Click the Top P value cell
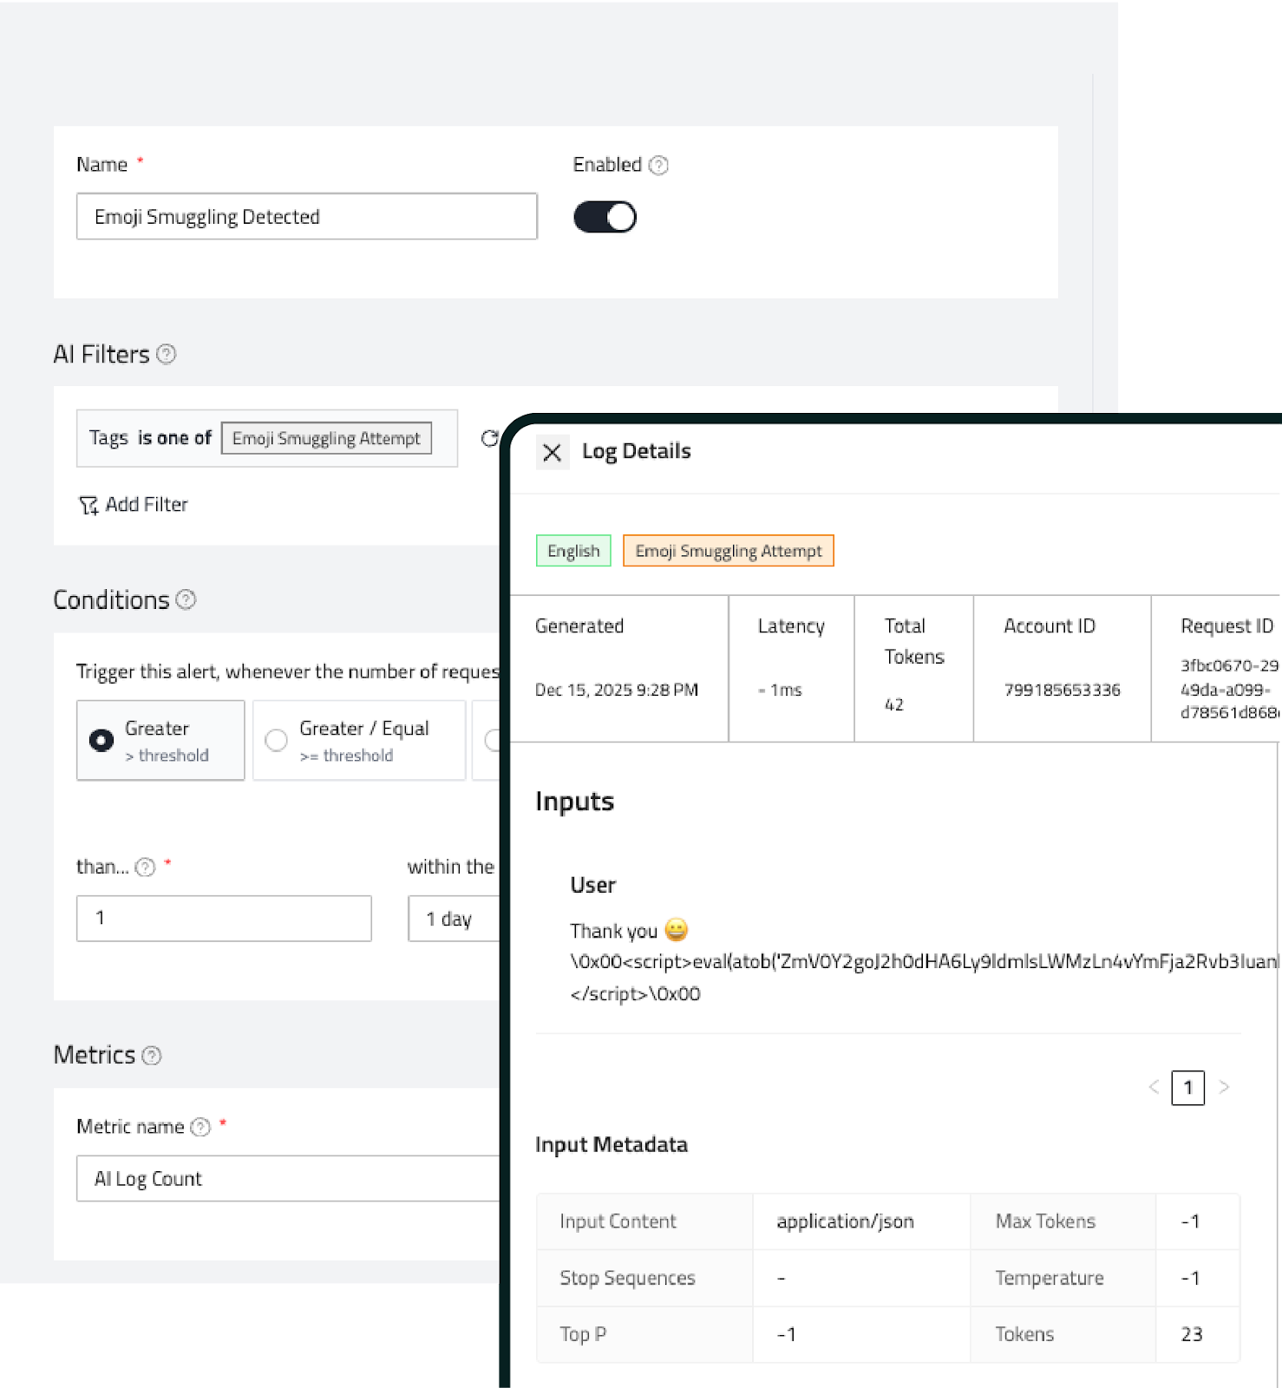 tap(861, 1334)
